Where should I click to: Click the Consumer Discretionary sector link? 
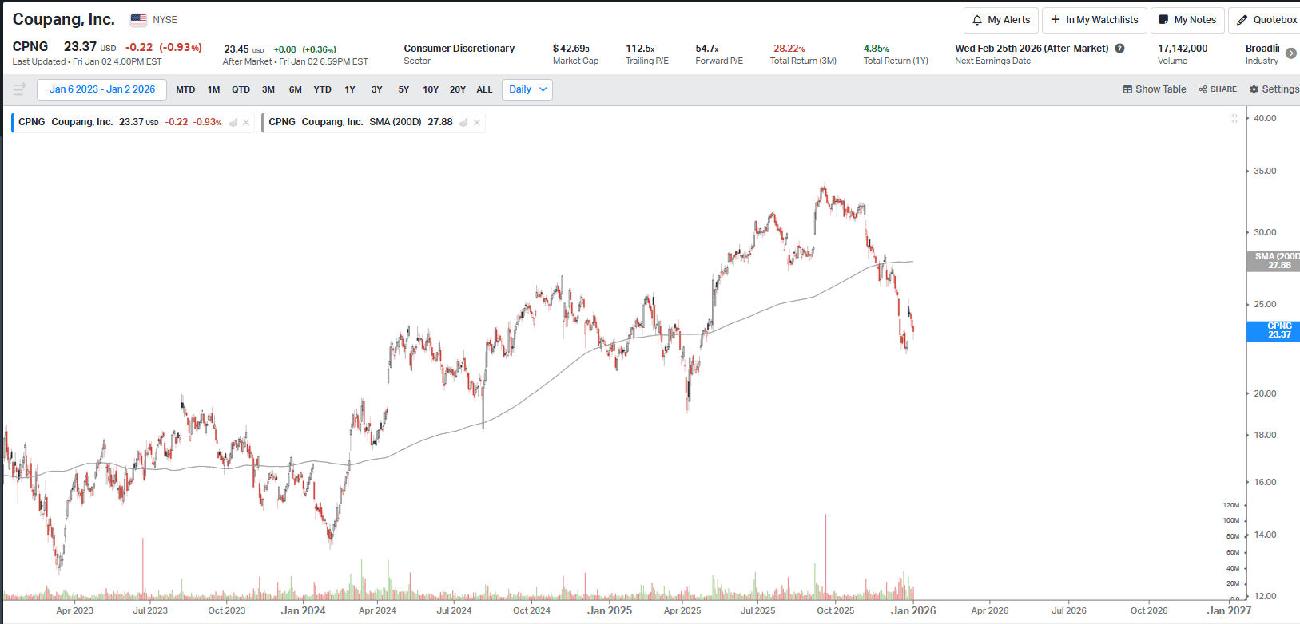[x=459, y=49]
